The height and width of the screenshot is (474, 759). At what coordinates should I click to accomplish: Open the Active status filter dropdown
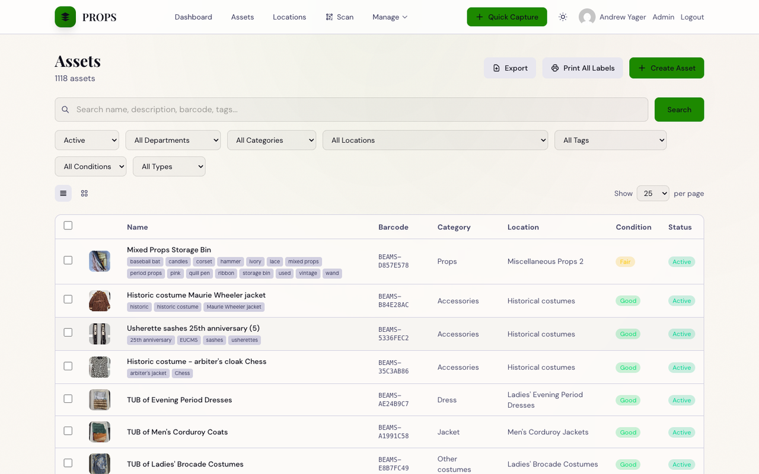87,140
